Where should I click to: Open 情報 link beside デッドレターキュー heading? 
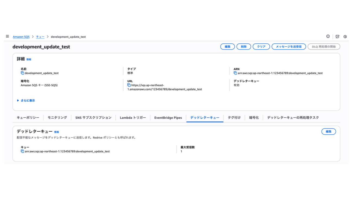point(56,132)
